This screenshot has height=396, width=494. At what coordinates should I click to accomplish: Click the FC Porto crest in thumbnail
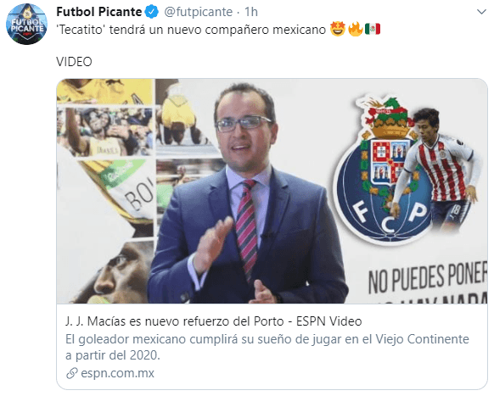[x=381, y=170]
